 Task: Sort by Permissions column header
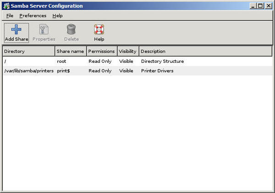[x=102, y=51]
